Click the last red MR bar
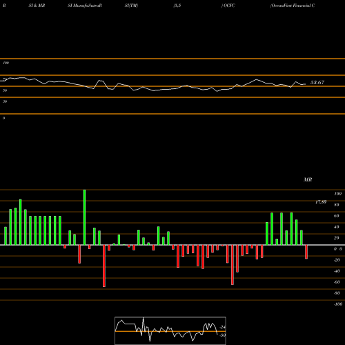 306,252
